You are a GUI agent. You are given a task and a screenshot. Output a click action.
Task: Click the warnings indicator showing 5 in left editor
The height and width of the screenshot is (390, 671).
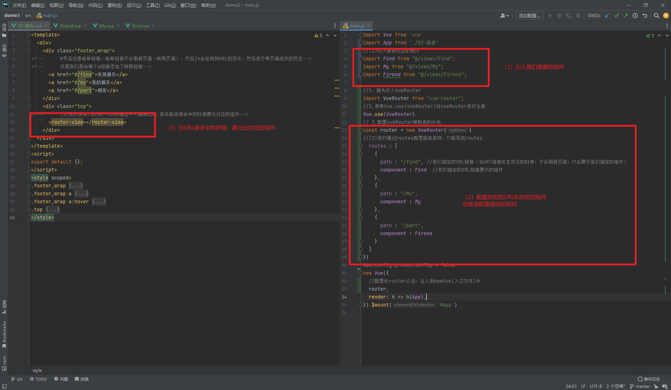[x=318, y=35]
